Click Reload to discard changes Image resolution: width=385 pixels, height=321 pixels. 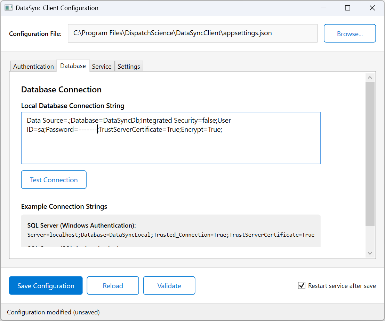click(113, 285)
